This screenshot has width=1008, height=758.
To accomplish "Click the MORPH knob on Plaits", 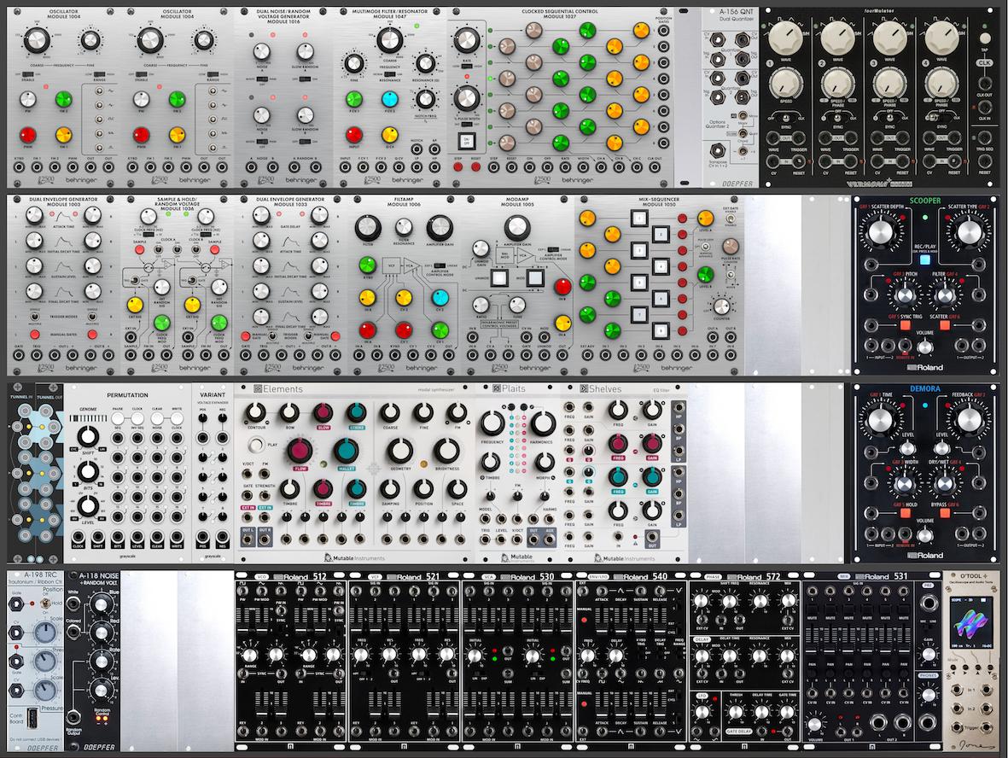I will tap(545, 461).
